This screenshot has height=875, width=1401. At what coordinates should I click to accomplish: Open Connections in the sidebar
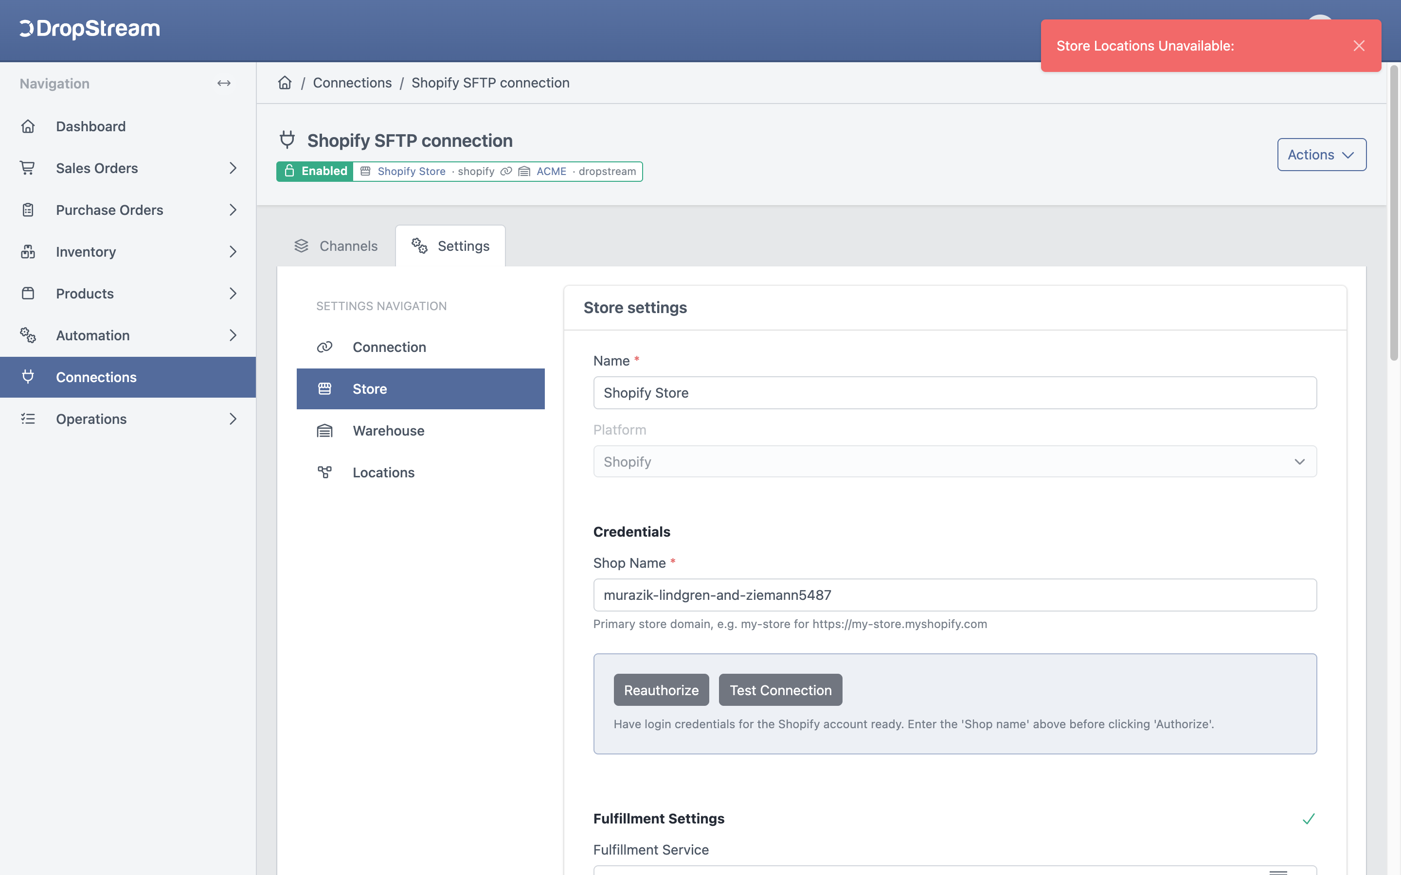coord(128,377)
